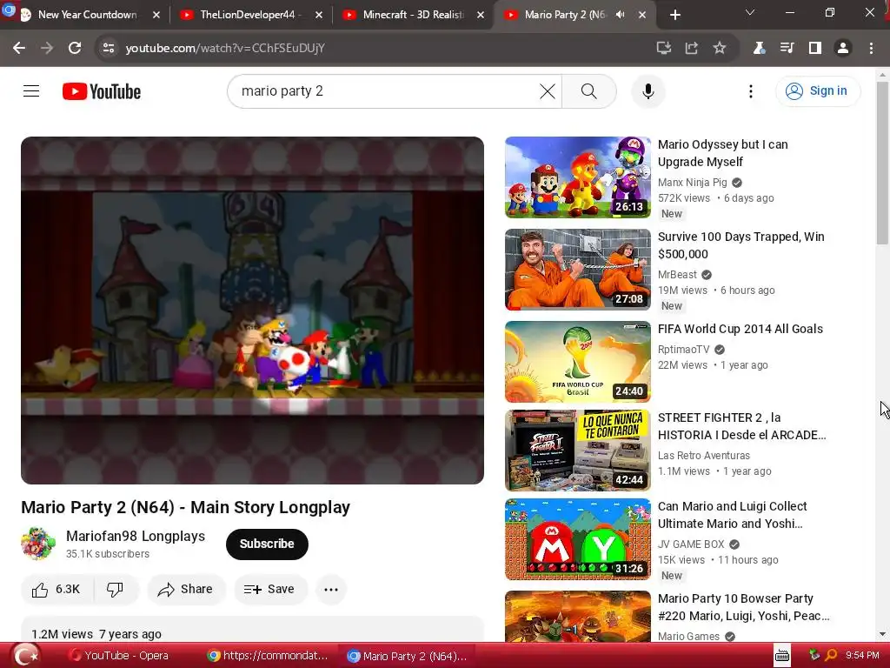Start voice search with microphone
Screen dimensions: 890x668
[x=648, y=90]
